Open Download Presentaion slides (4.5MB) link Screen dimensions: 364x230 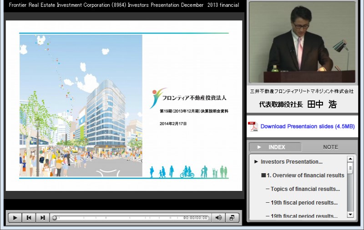308,126
